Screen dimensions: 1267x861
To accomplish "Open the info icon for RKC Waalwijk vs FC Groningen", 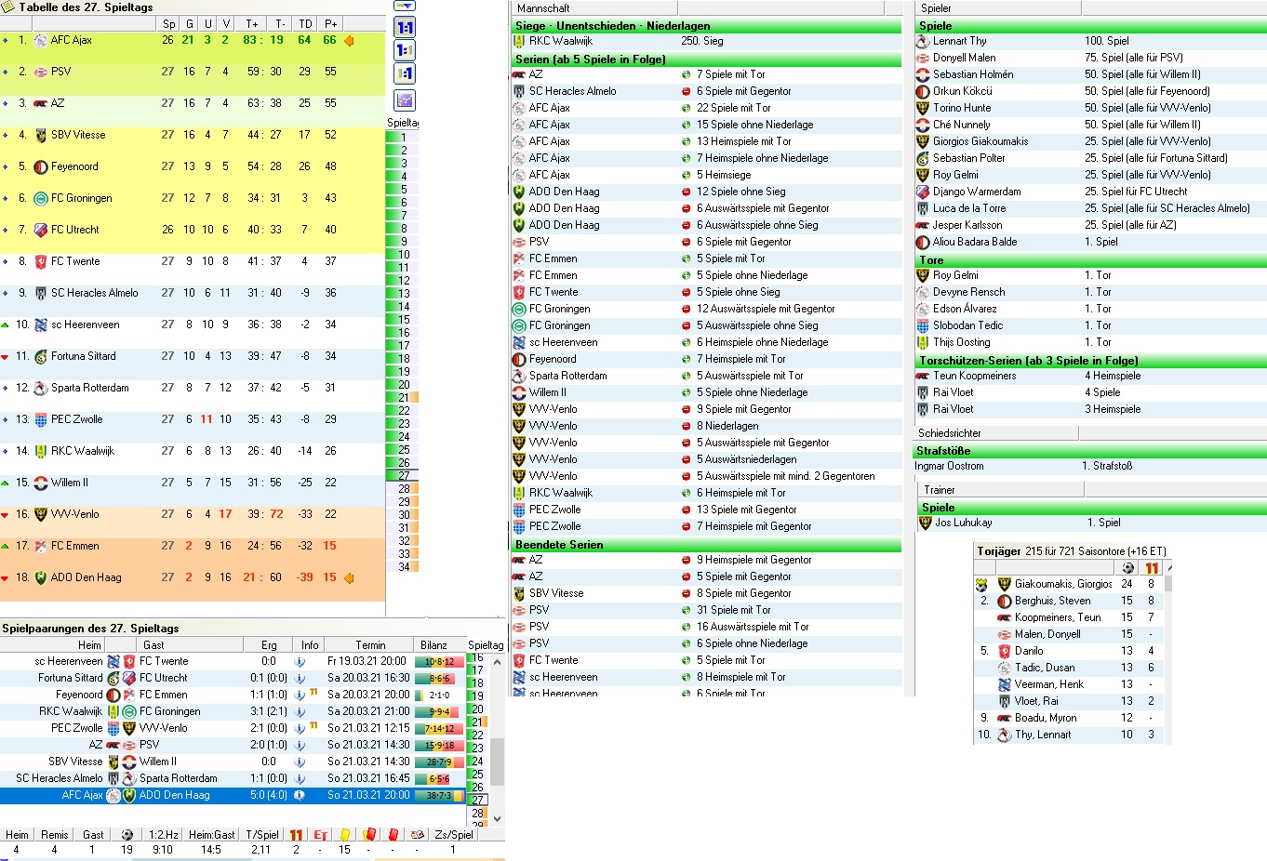I will (x=300, y=711).
